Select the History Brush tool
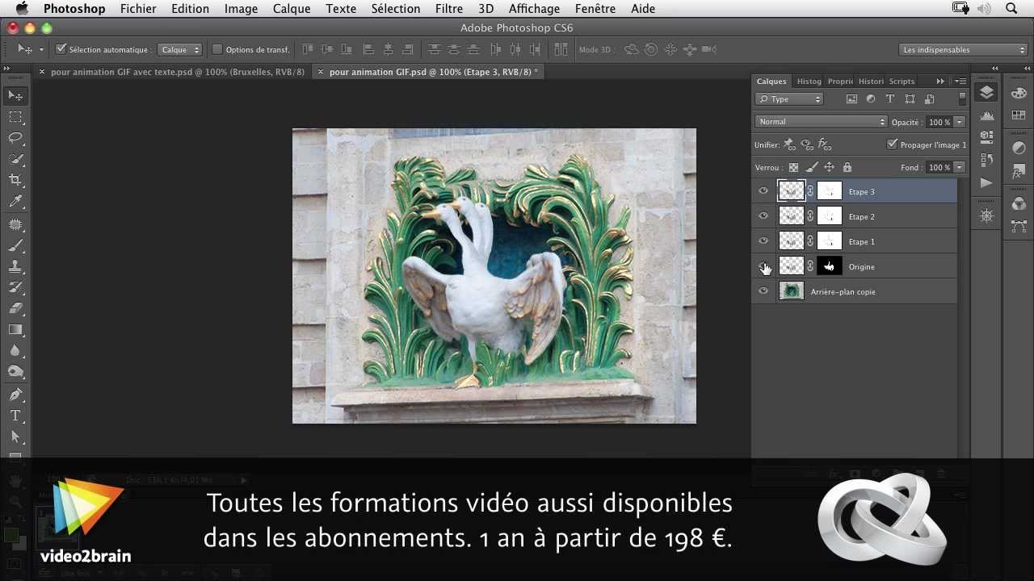 [15, 287]
